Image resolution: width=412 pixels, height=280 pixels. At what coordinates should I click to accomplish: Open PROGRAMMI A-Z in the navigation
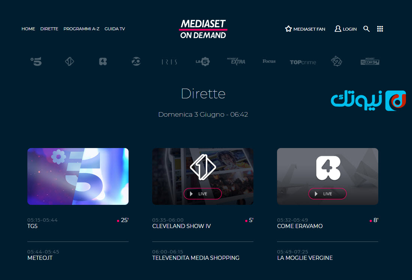[81, 29]
